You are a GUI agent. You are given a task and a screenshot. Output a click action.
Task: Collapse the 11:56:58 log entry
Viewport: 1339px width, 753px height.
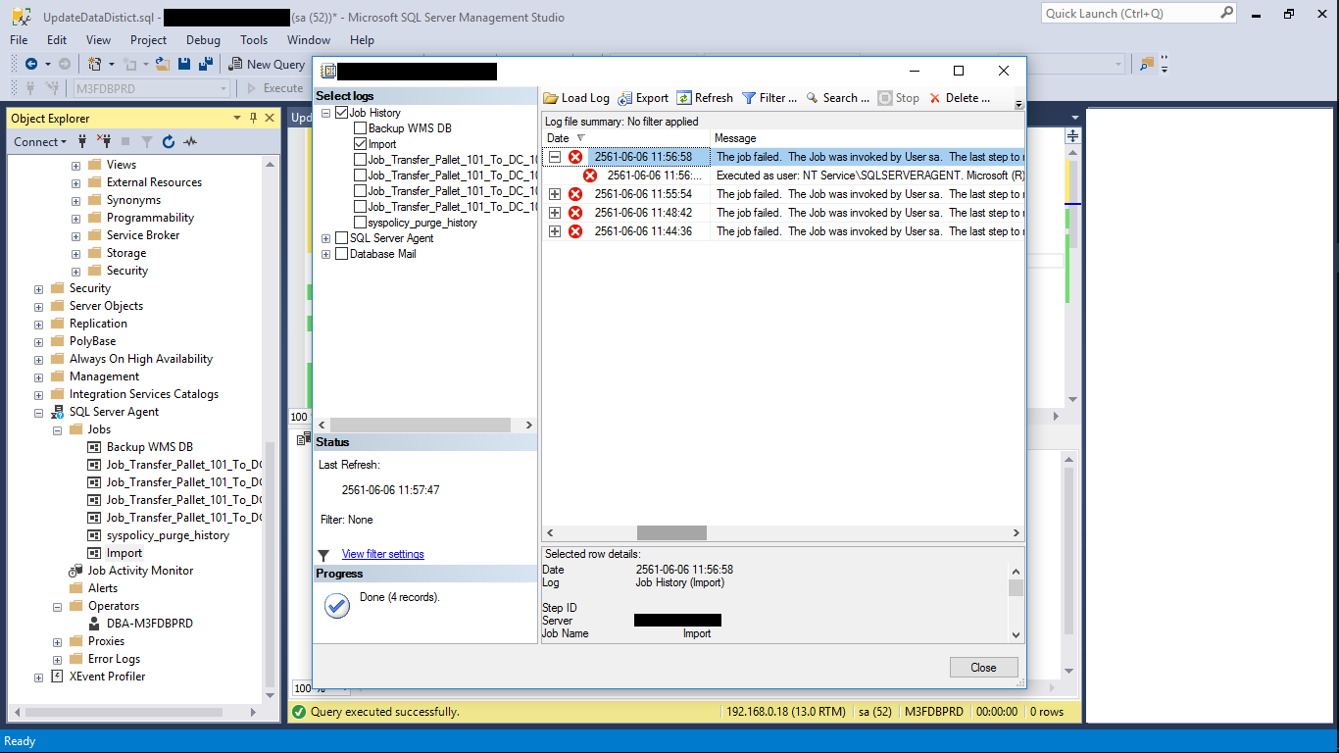click(555, 157)
